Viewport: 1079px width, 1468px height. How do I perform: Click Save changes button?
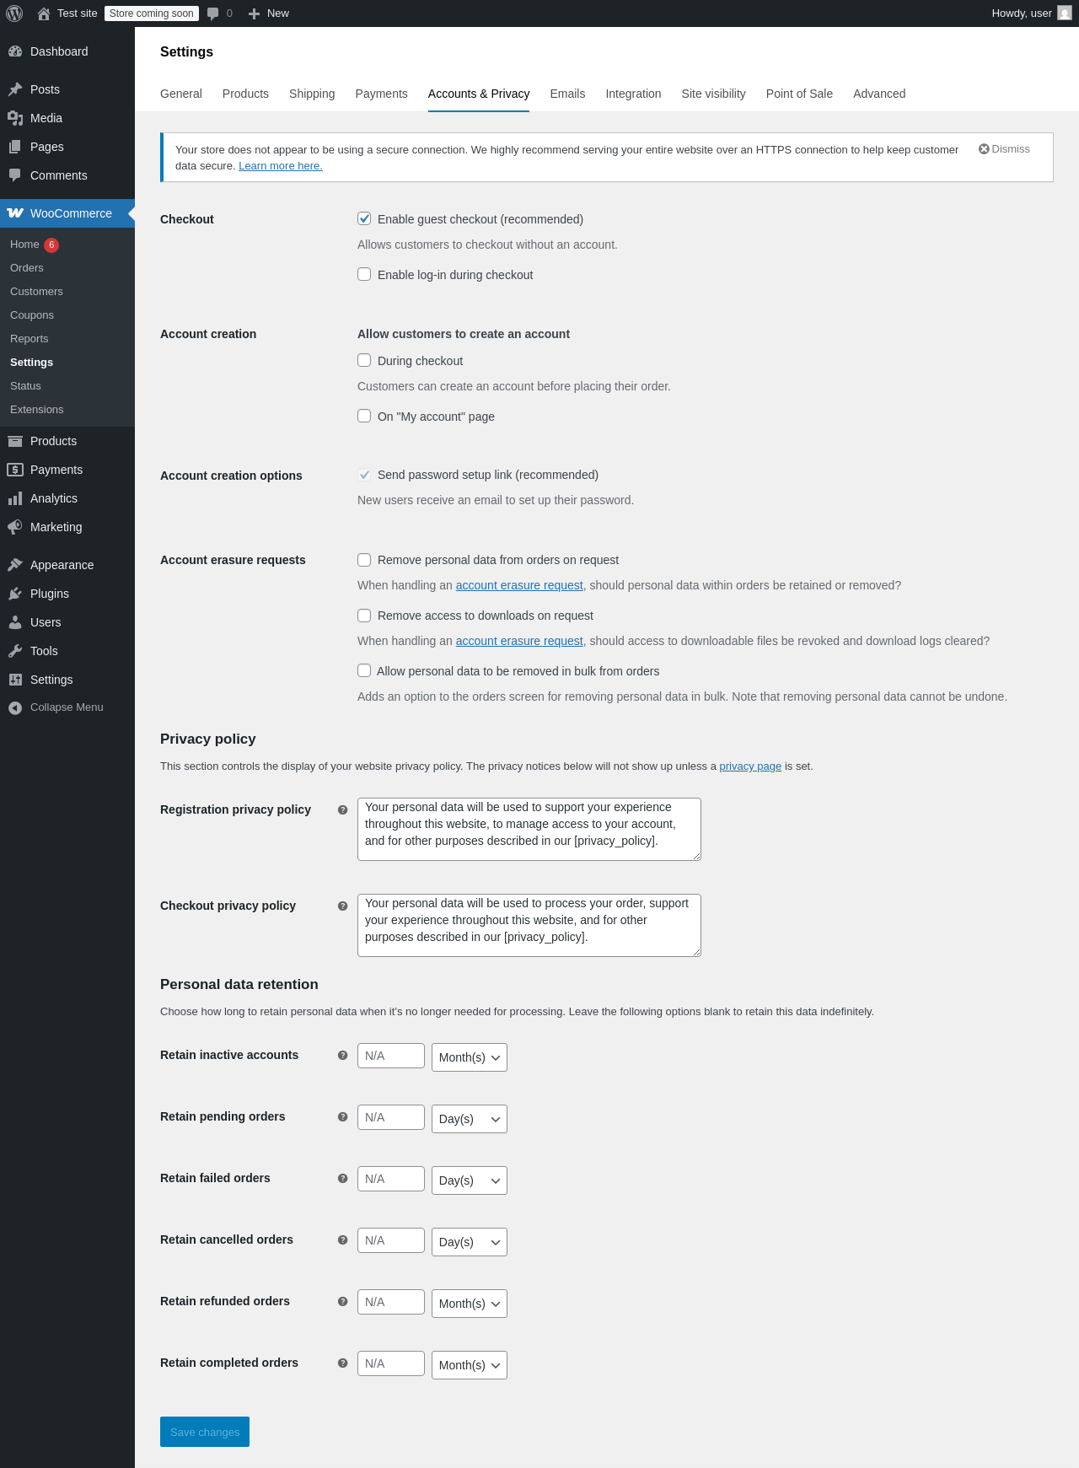pyautogui.click(x=205, y=1432)
